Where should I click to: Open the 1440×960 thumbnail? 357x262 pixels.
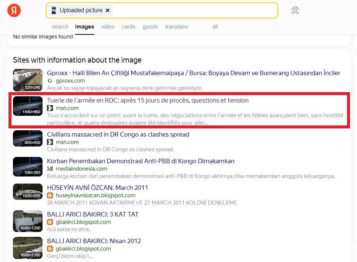pos(28,106)
